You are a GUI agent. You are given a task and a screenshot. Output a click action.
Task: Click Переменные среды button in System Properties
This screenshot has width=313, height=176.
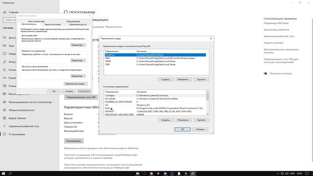tap(75, 84)
